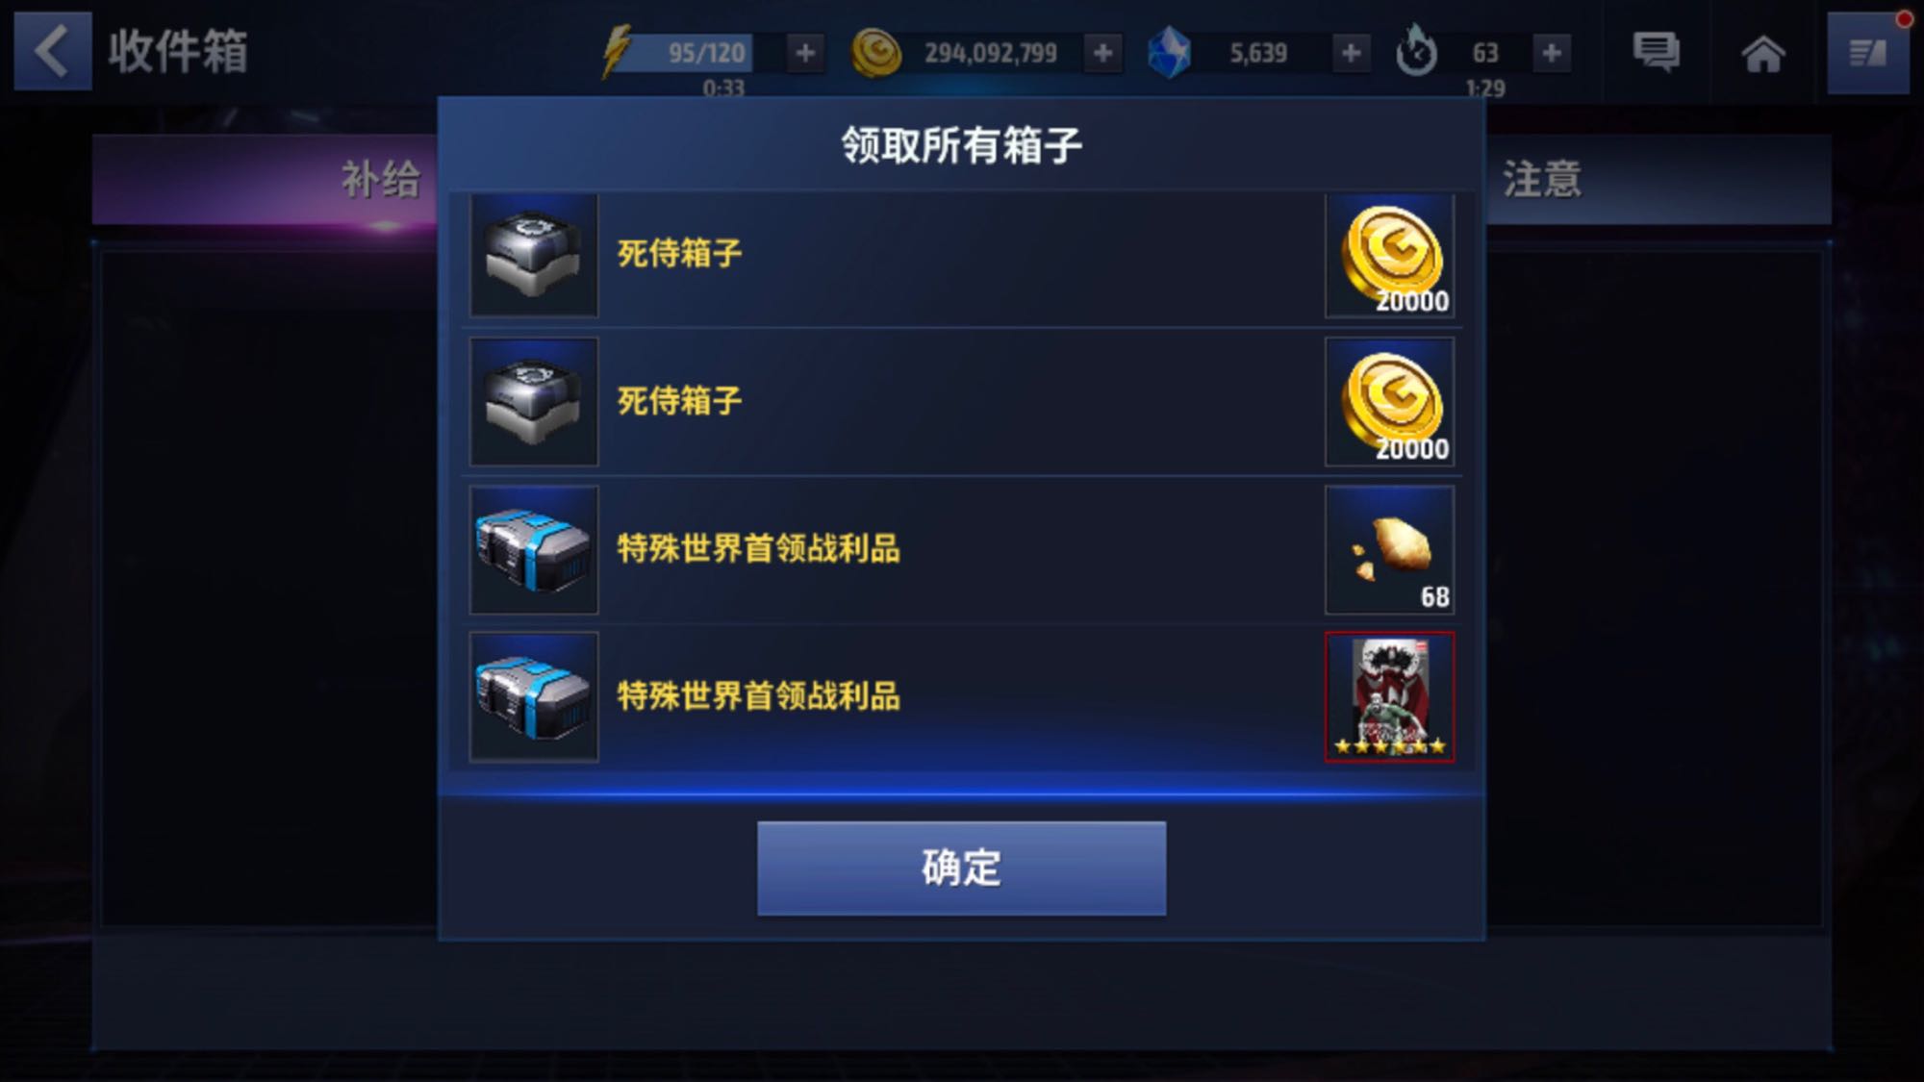Add energy with plus beside 95/120
This screenshot has width=1924, height=1082.
[x=805, y=53]
